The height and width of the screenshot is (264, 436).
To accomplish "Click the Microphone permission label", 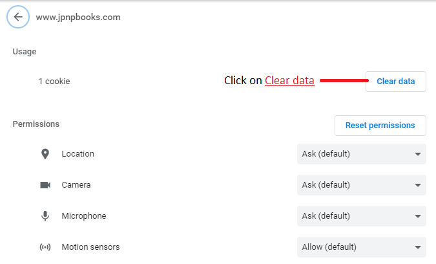I will [x=84, y=216].
